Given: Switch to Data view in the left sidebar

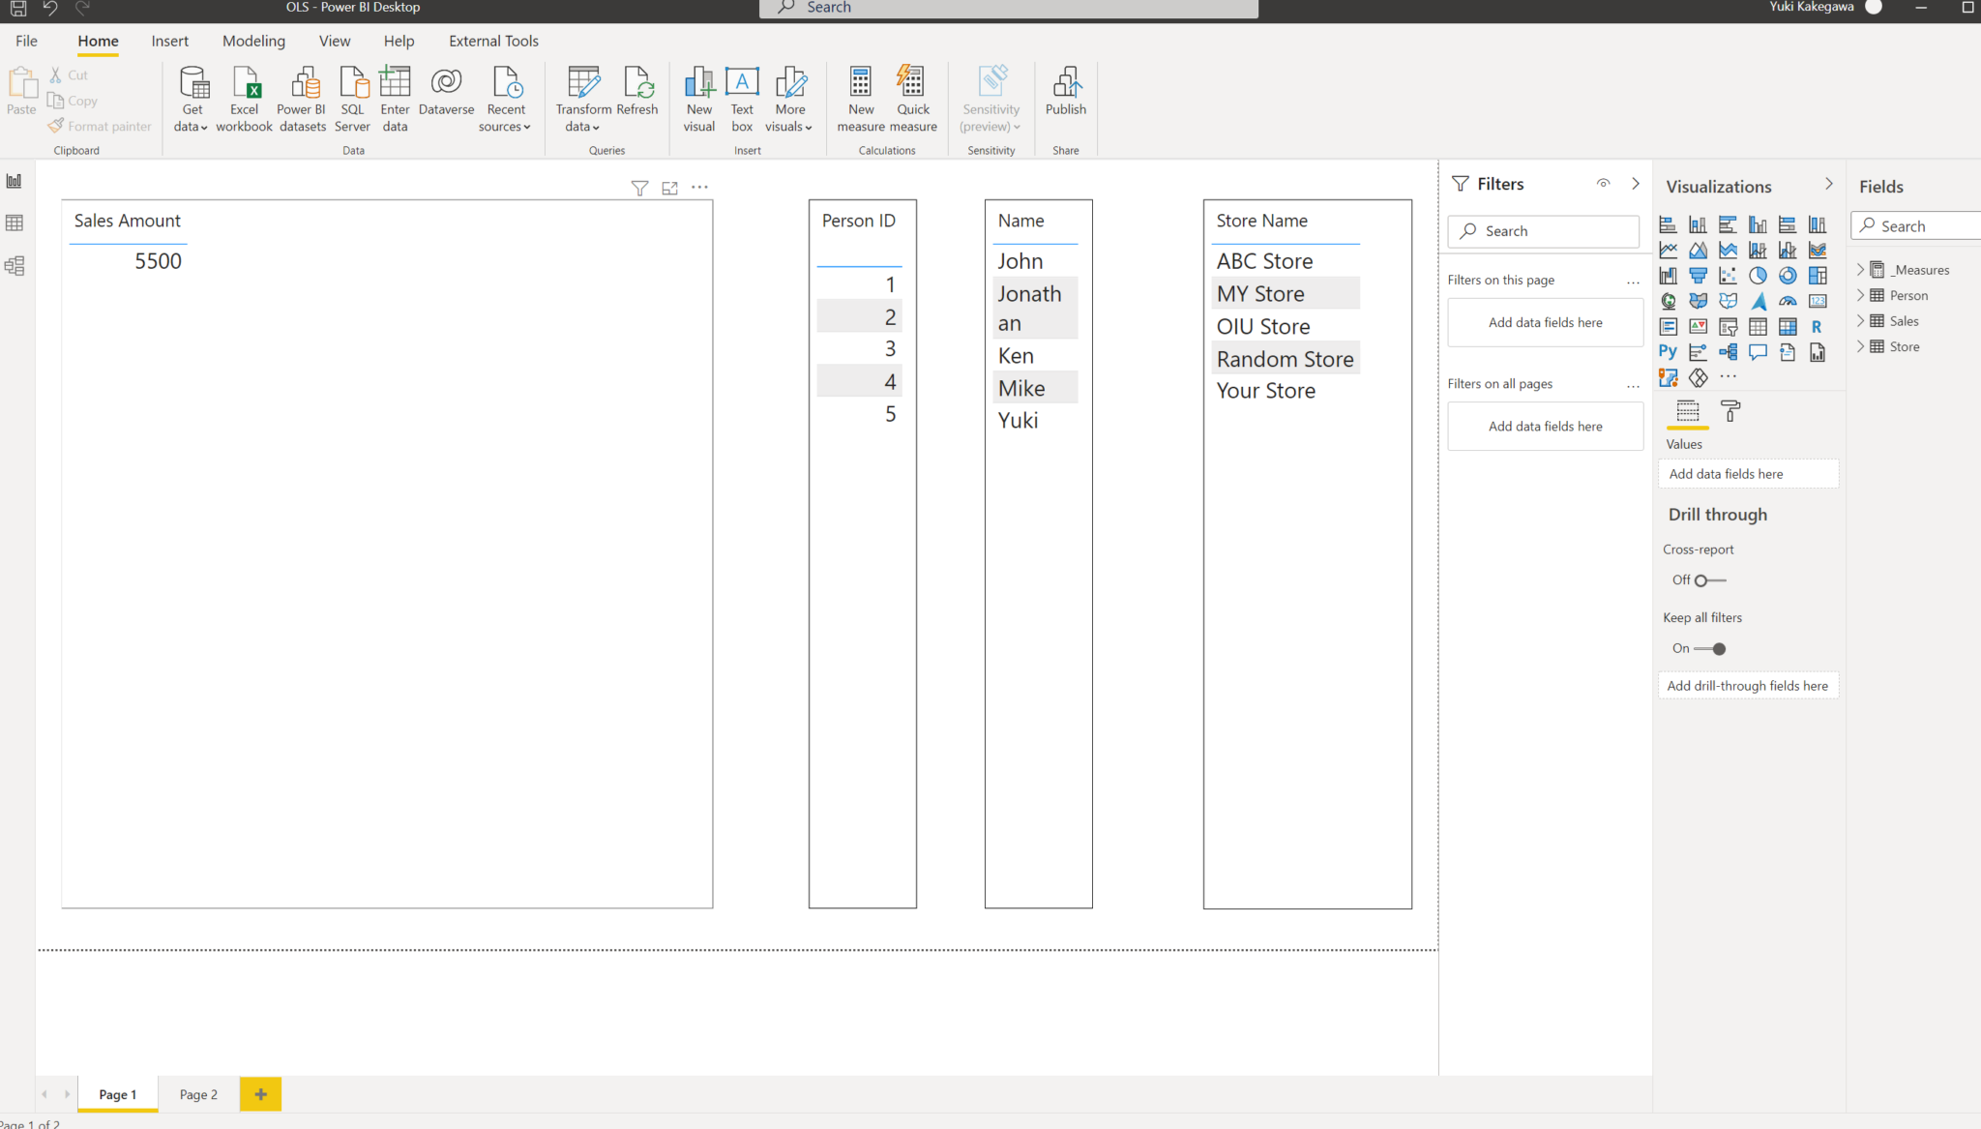Looking at the screenshot, I should coord(15,222).
